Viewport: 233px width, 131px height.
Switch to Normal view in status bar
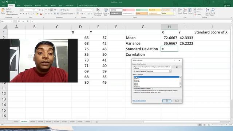200,125
